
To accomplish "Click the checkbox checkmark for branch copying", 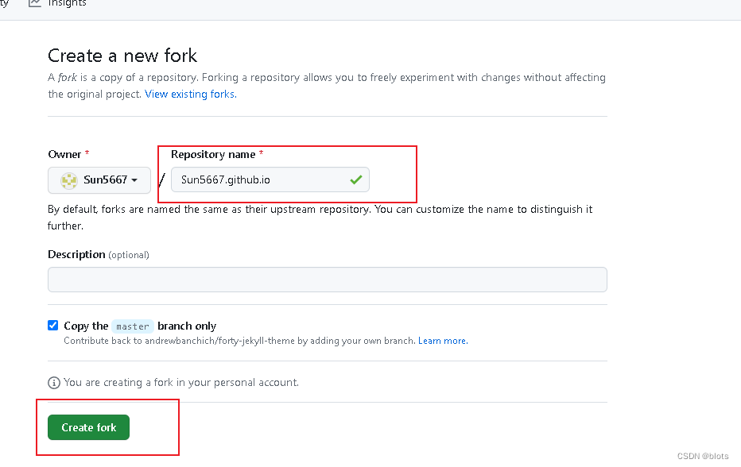I will (x=52, y=325).
